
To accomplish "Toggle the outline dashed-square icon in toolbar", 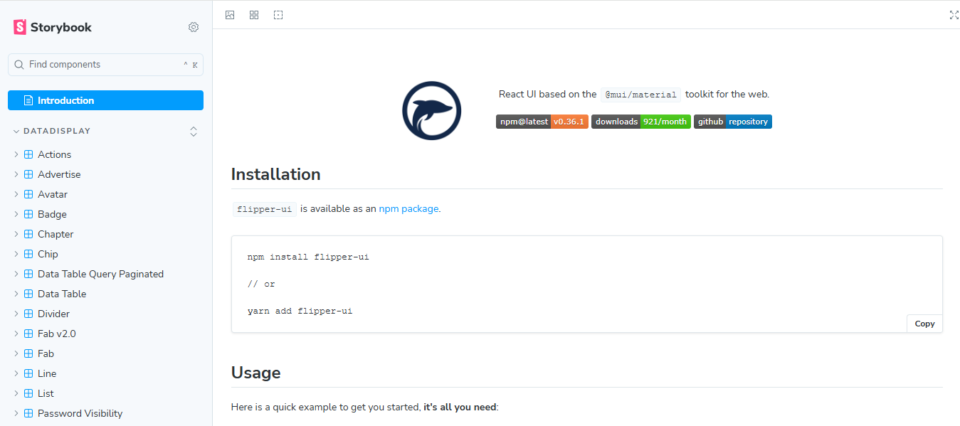I will 278,15.
